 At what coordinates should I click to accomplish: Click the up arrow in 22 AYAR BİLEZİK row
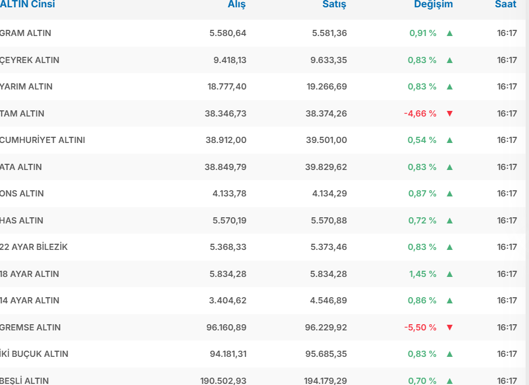(450, 247)
